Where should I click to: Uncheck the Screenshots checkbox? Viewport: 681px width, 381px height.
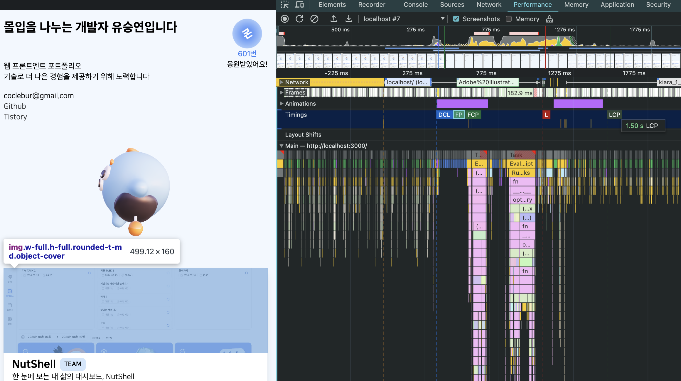(456, 19)
